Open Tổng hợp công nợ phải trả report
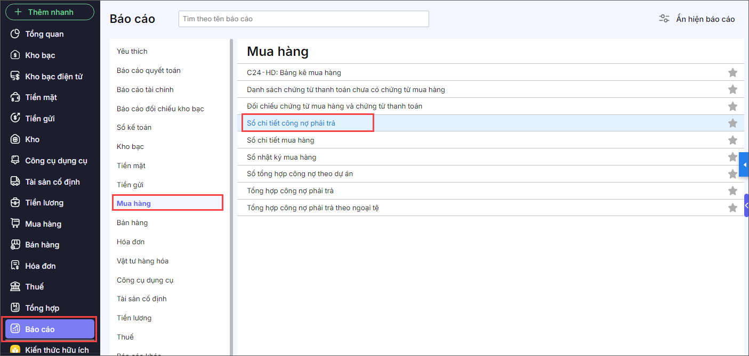This screenshot has width=749, height=356. [x=290, y=191]
